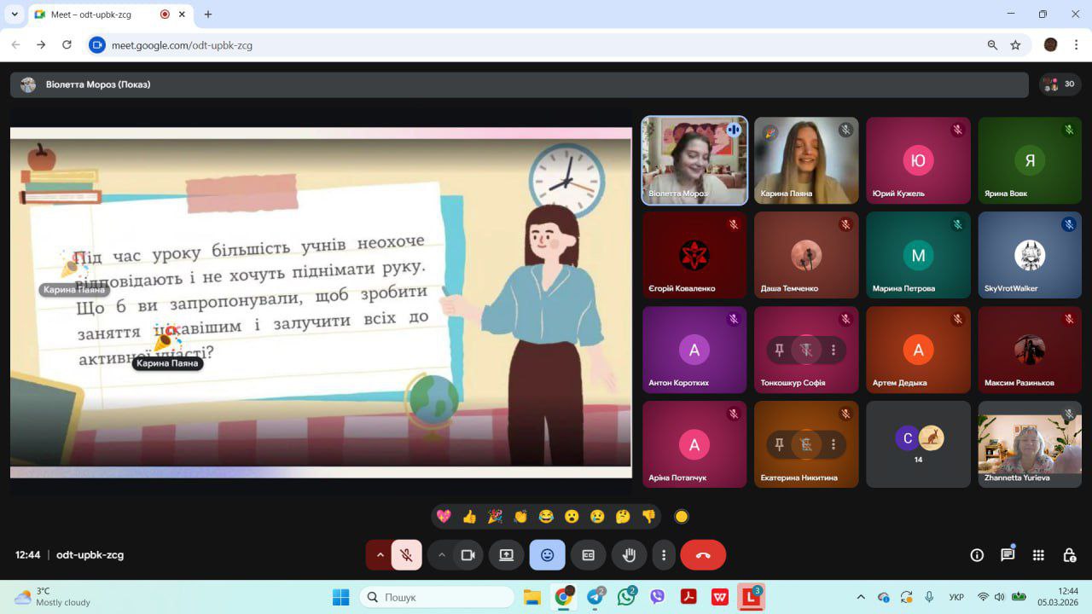
Task: Raise your hand in the meeting
Action: [629, 555]
